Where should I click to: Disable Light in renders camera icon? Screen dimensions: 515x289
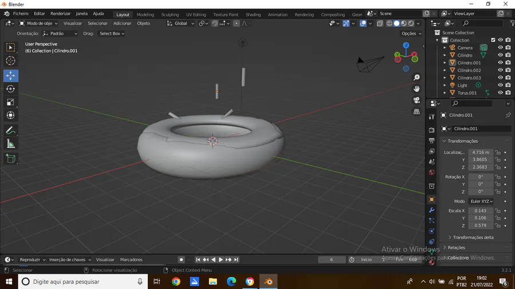click(x=508, y=85)
